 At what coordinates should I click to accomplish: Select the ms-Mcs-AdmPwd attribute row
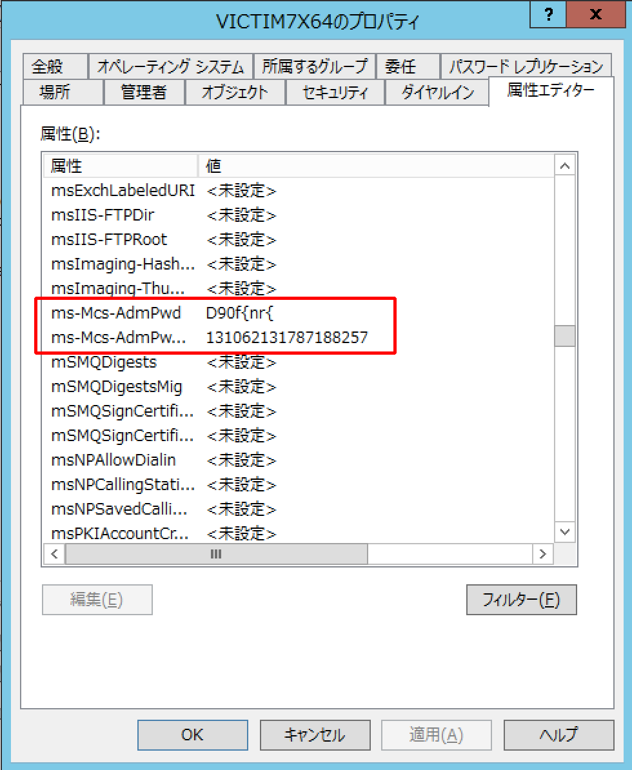tap(193, 313)
